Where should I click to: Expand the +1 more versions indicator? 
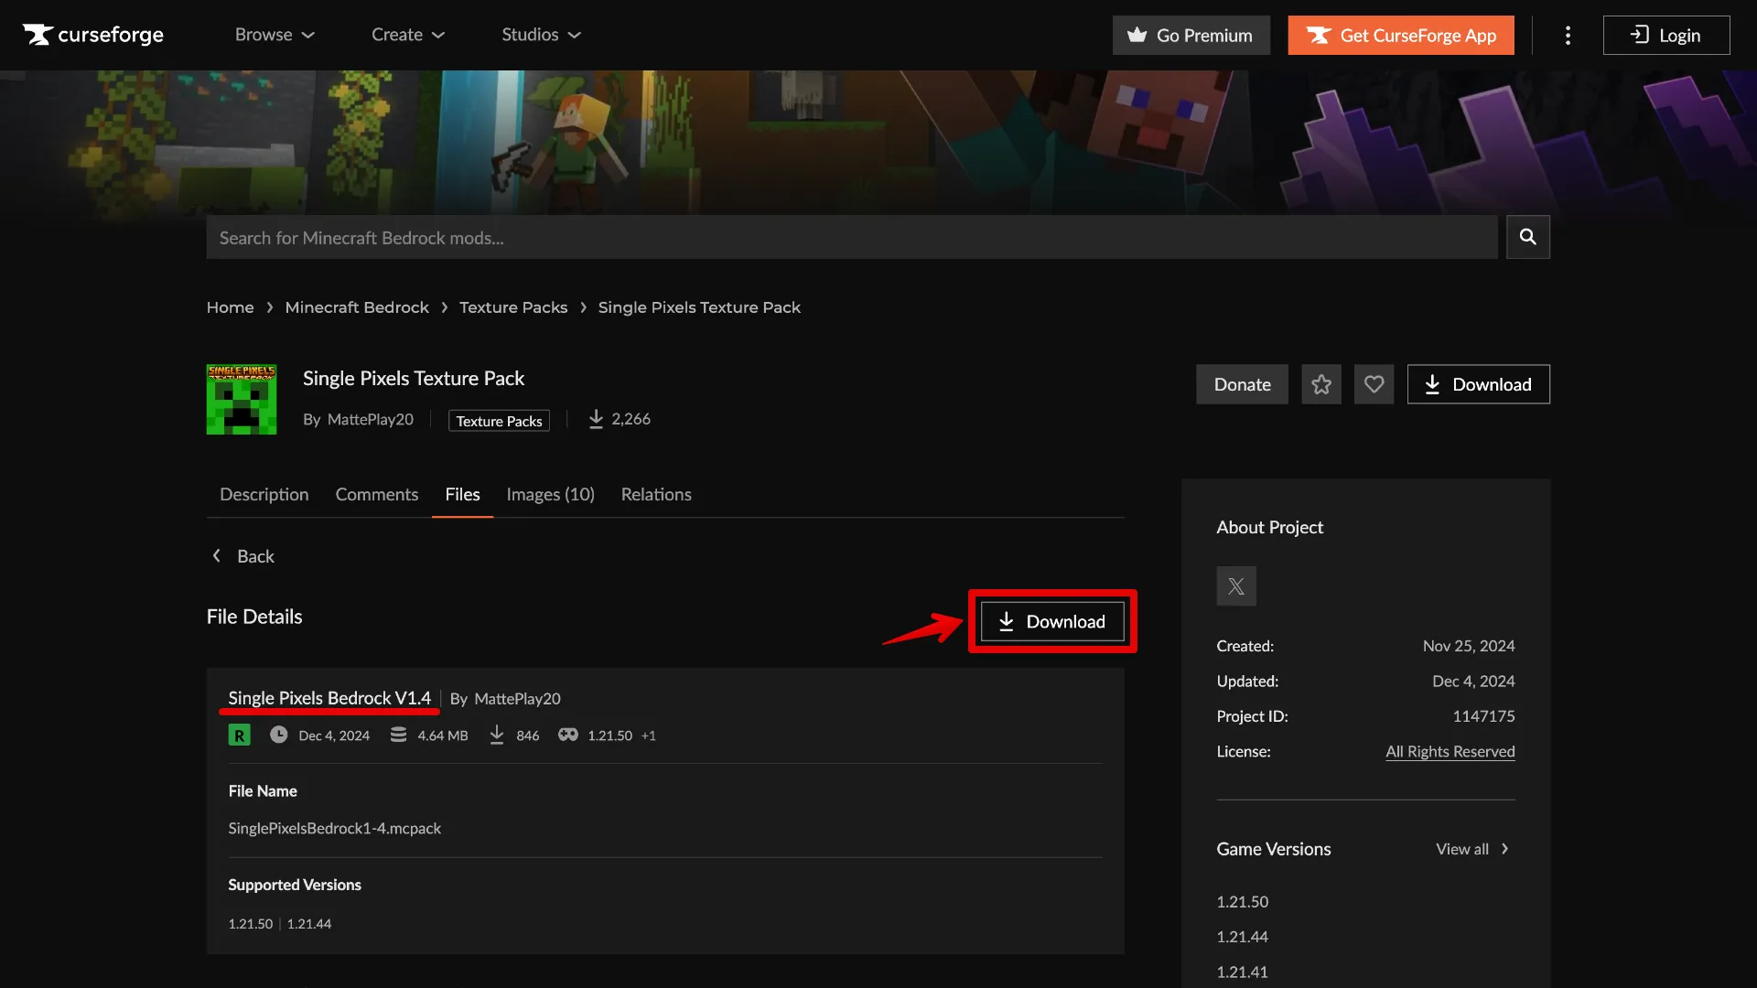tap(649, 736)
